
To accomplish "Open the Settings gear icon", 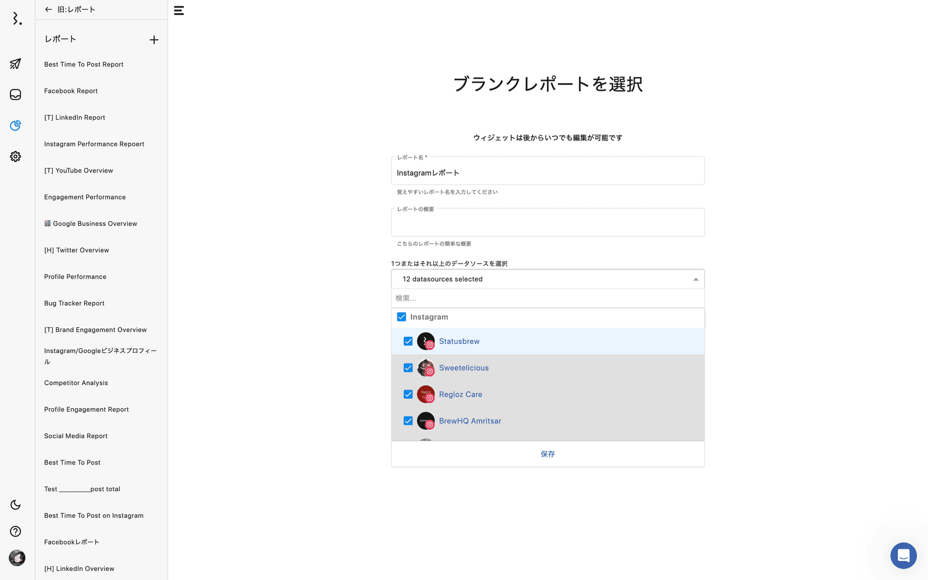I will [x=16, y=157].
